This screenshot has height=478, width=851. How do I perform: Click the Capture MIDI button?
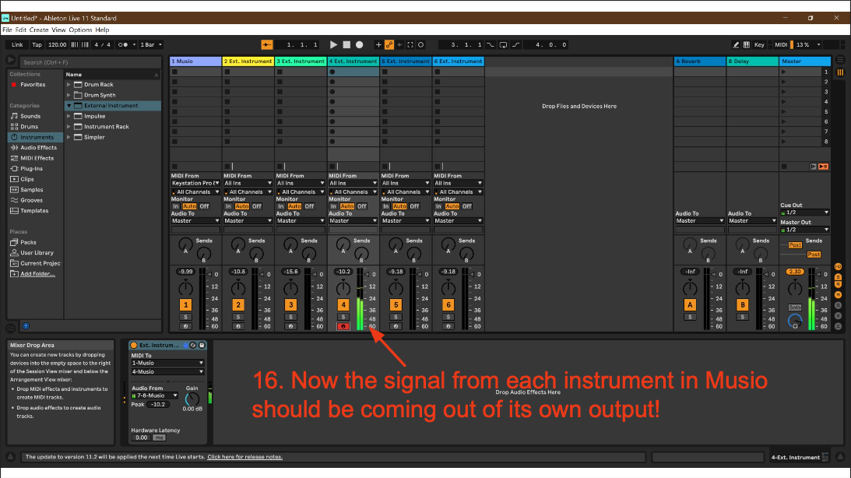[x=410, y=45]
